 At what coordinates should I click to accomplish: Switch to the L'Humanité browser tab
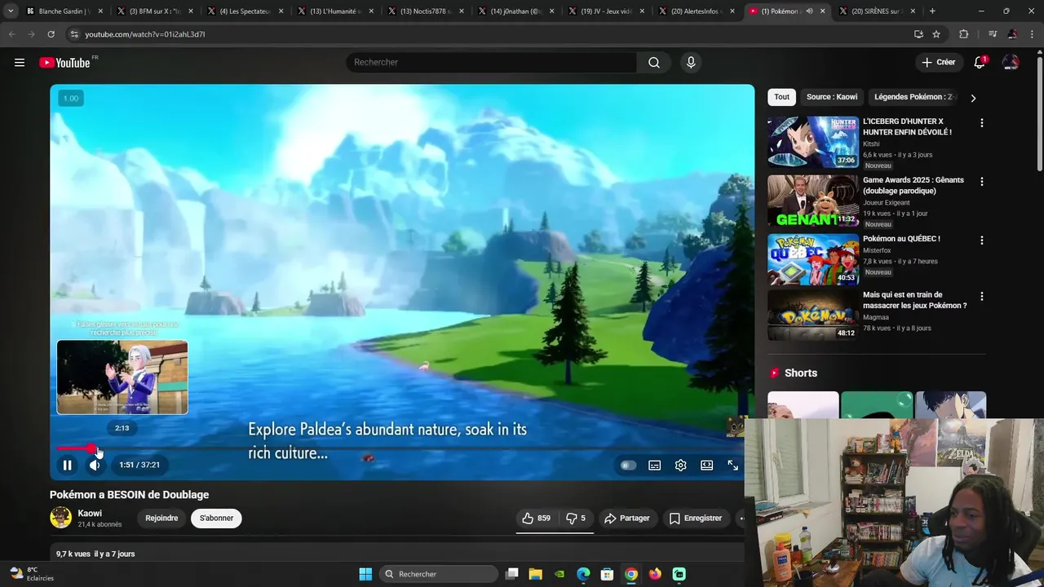[x=334, y=11]
